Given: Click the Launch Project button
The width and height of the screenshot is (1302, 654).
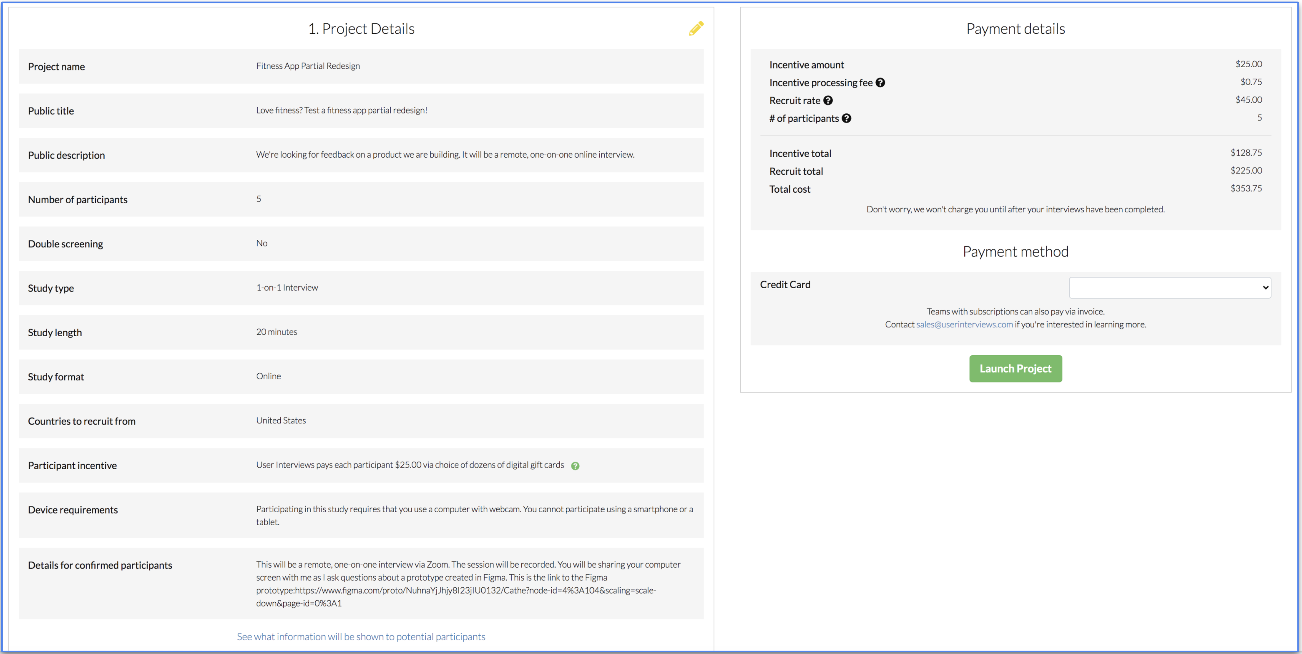Looking at the screenshot, I should tap(1015, 368).
